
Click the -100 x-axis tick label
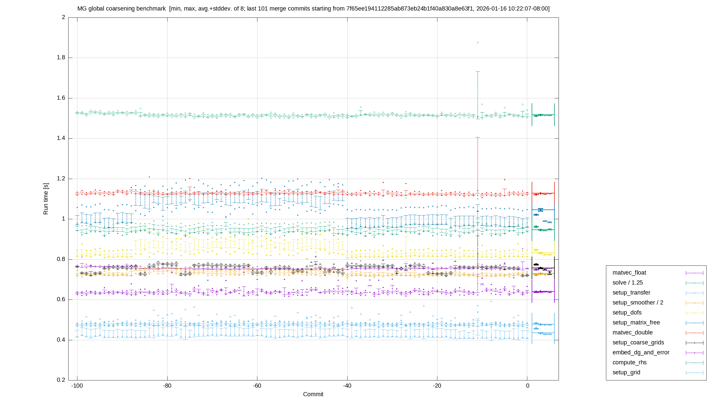click(x=77, y=386)
